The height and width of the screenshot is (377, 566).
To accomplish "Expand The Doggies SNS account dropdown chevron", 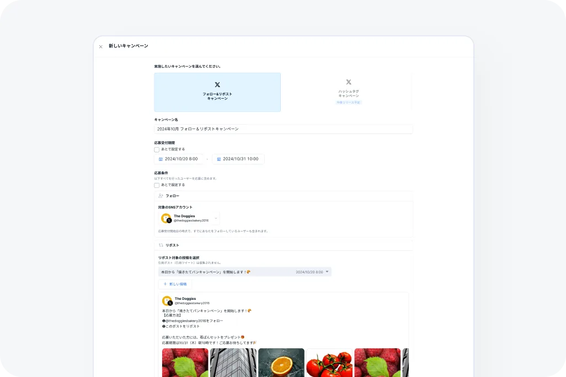I will [216, 218].
